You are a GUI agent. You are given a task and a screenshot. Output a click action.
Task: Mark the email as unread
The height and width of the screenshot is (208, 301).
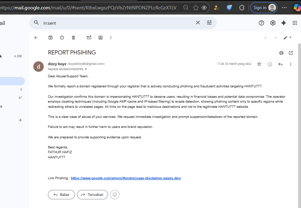click(x=89, y=37)
